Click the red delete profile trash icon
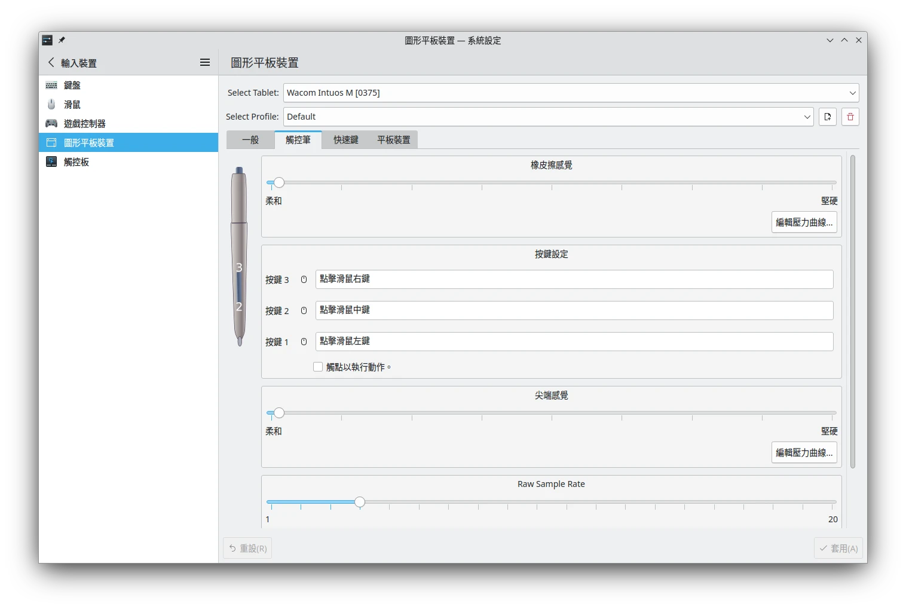 point(850,117)
